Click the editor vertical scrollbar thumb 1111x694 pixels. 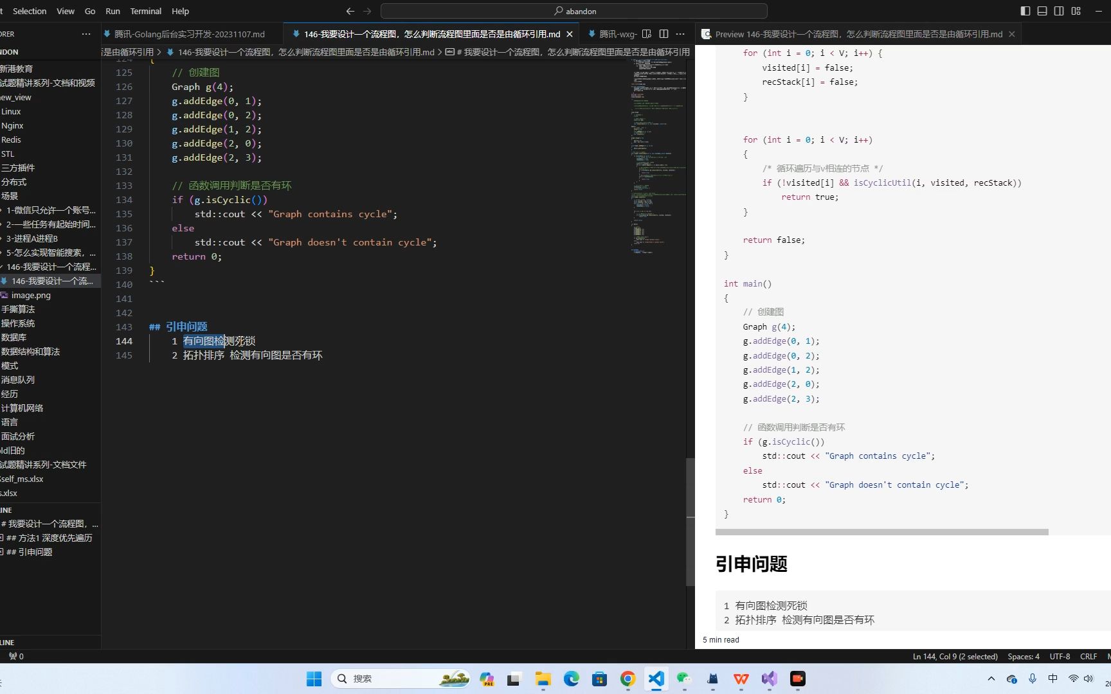pyautogui.click(x=691, y=522)
